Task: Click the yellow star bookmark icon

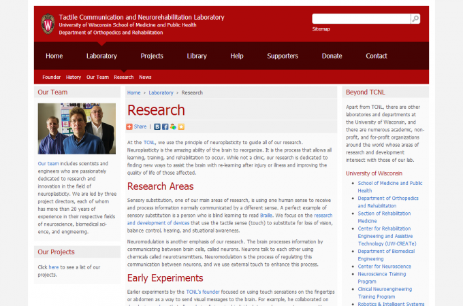Action: pos(181,126)
